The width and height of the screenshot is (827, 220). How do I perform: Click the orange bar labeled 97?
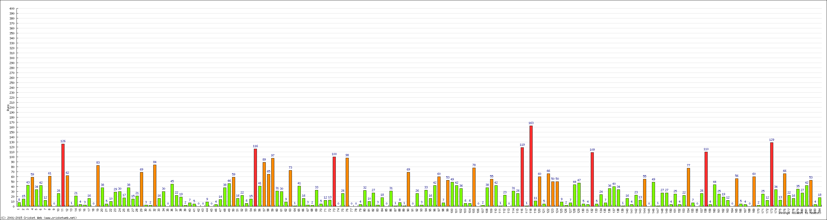273,182
